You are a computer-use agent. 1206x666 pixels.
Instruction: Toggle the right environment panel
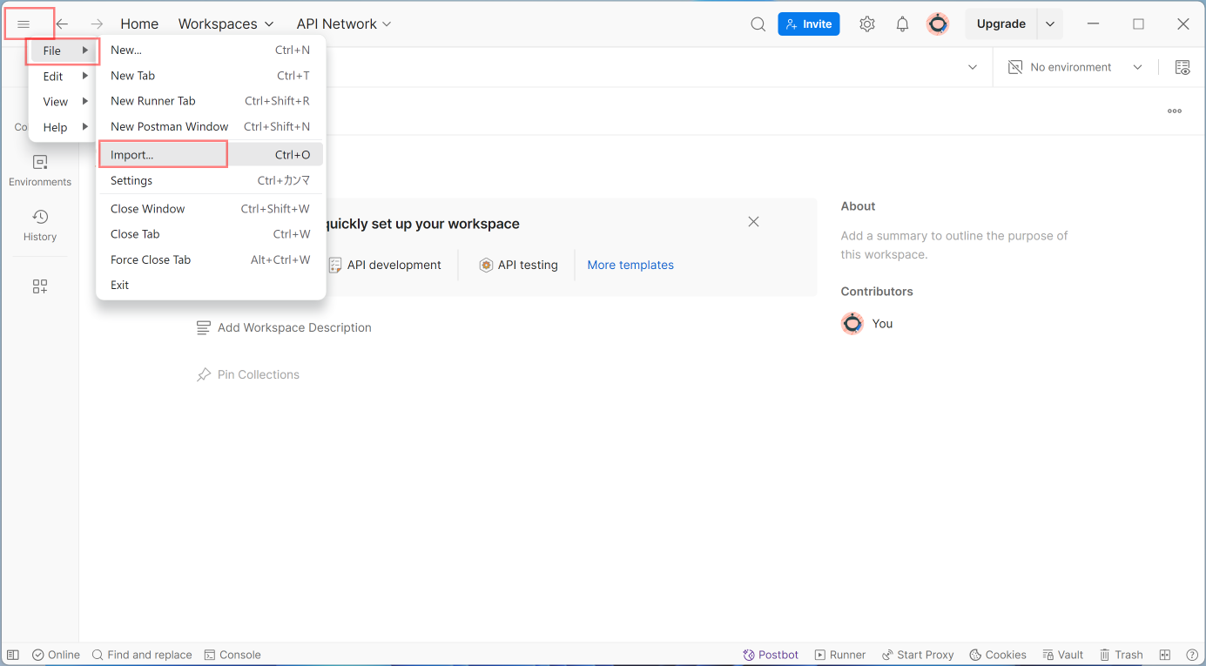click(1182, 66)
